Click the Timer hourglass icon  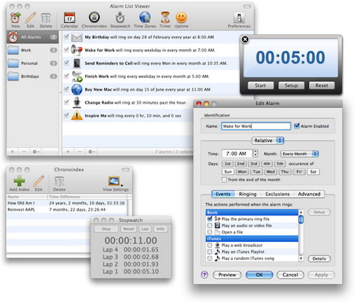tap(165, 18)
